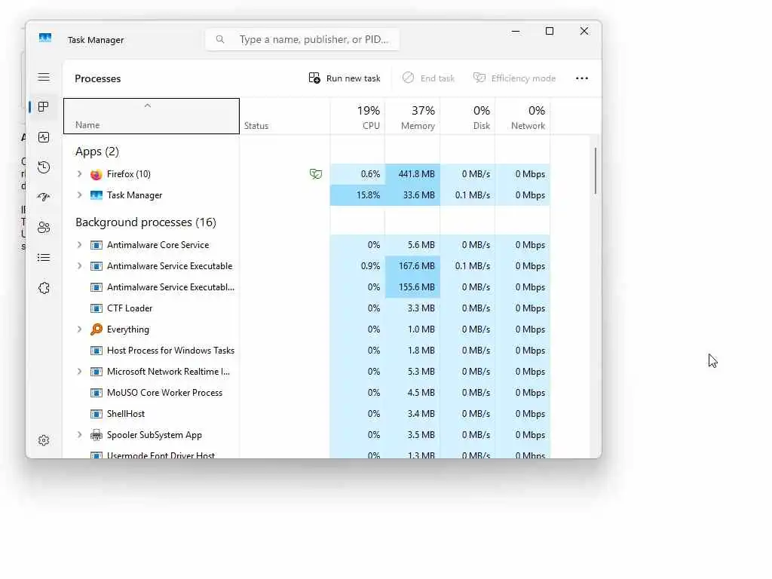Close the Task Manager window
Screen dimensions: 772x579
(x=584, y=31)
